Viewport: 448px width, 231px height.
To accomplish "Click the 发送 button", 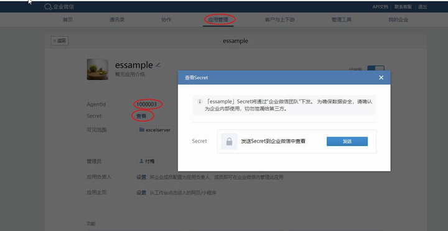I will point(347,142).
